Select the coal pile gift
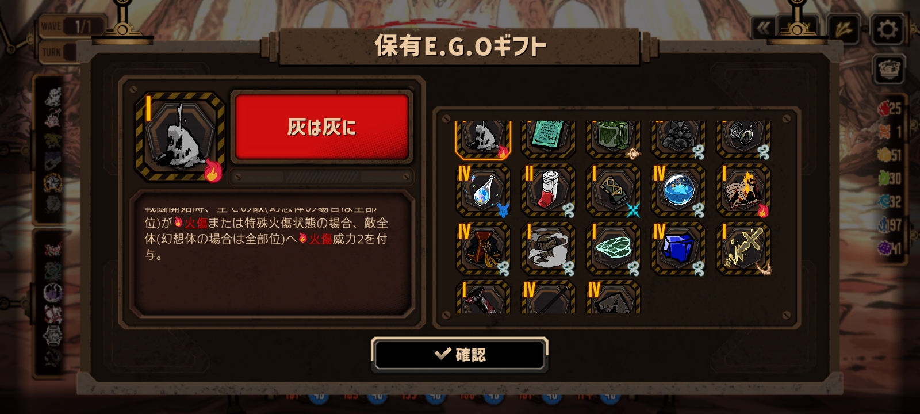The width and height of the screenshot is (920, 414). pyautogui.click(x=678, y=139)
